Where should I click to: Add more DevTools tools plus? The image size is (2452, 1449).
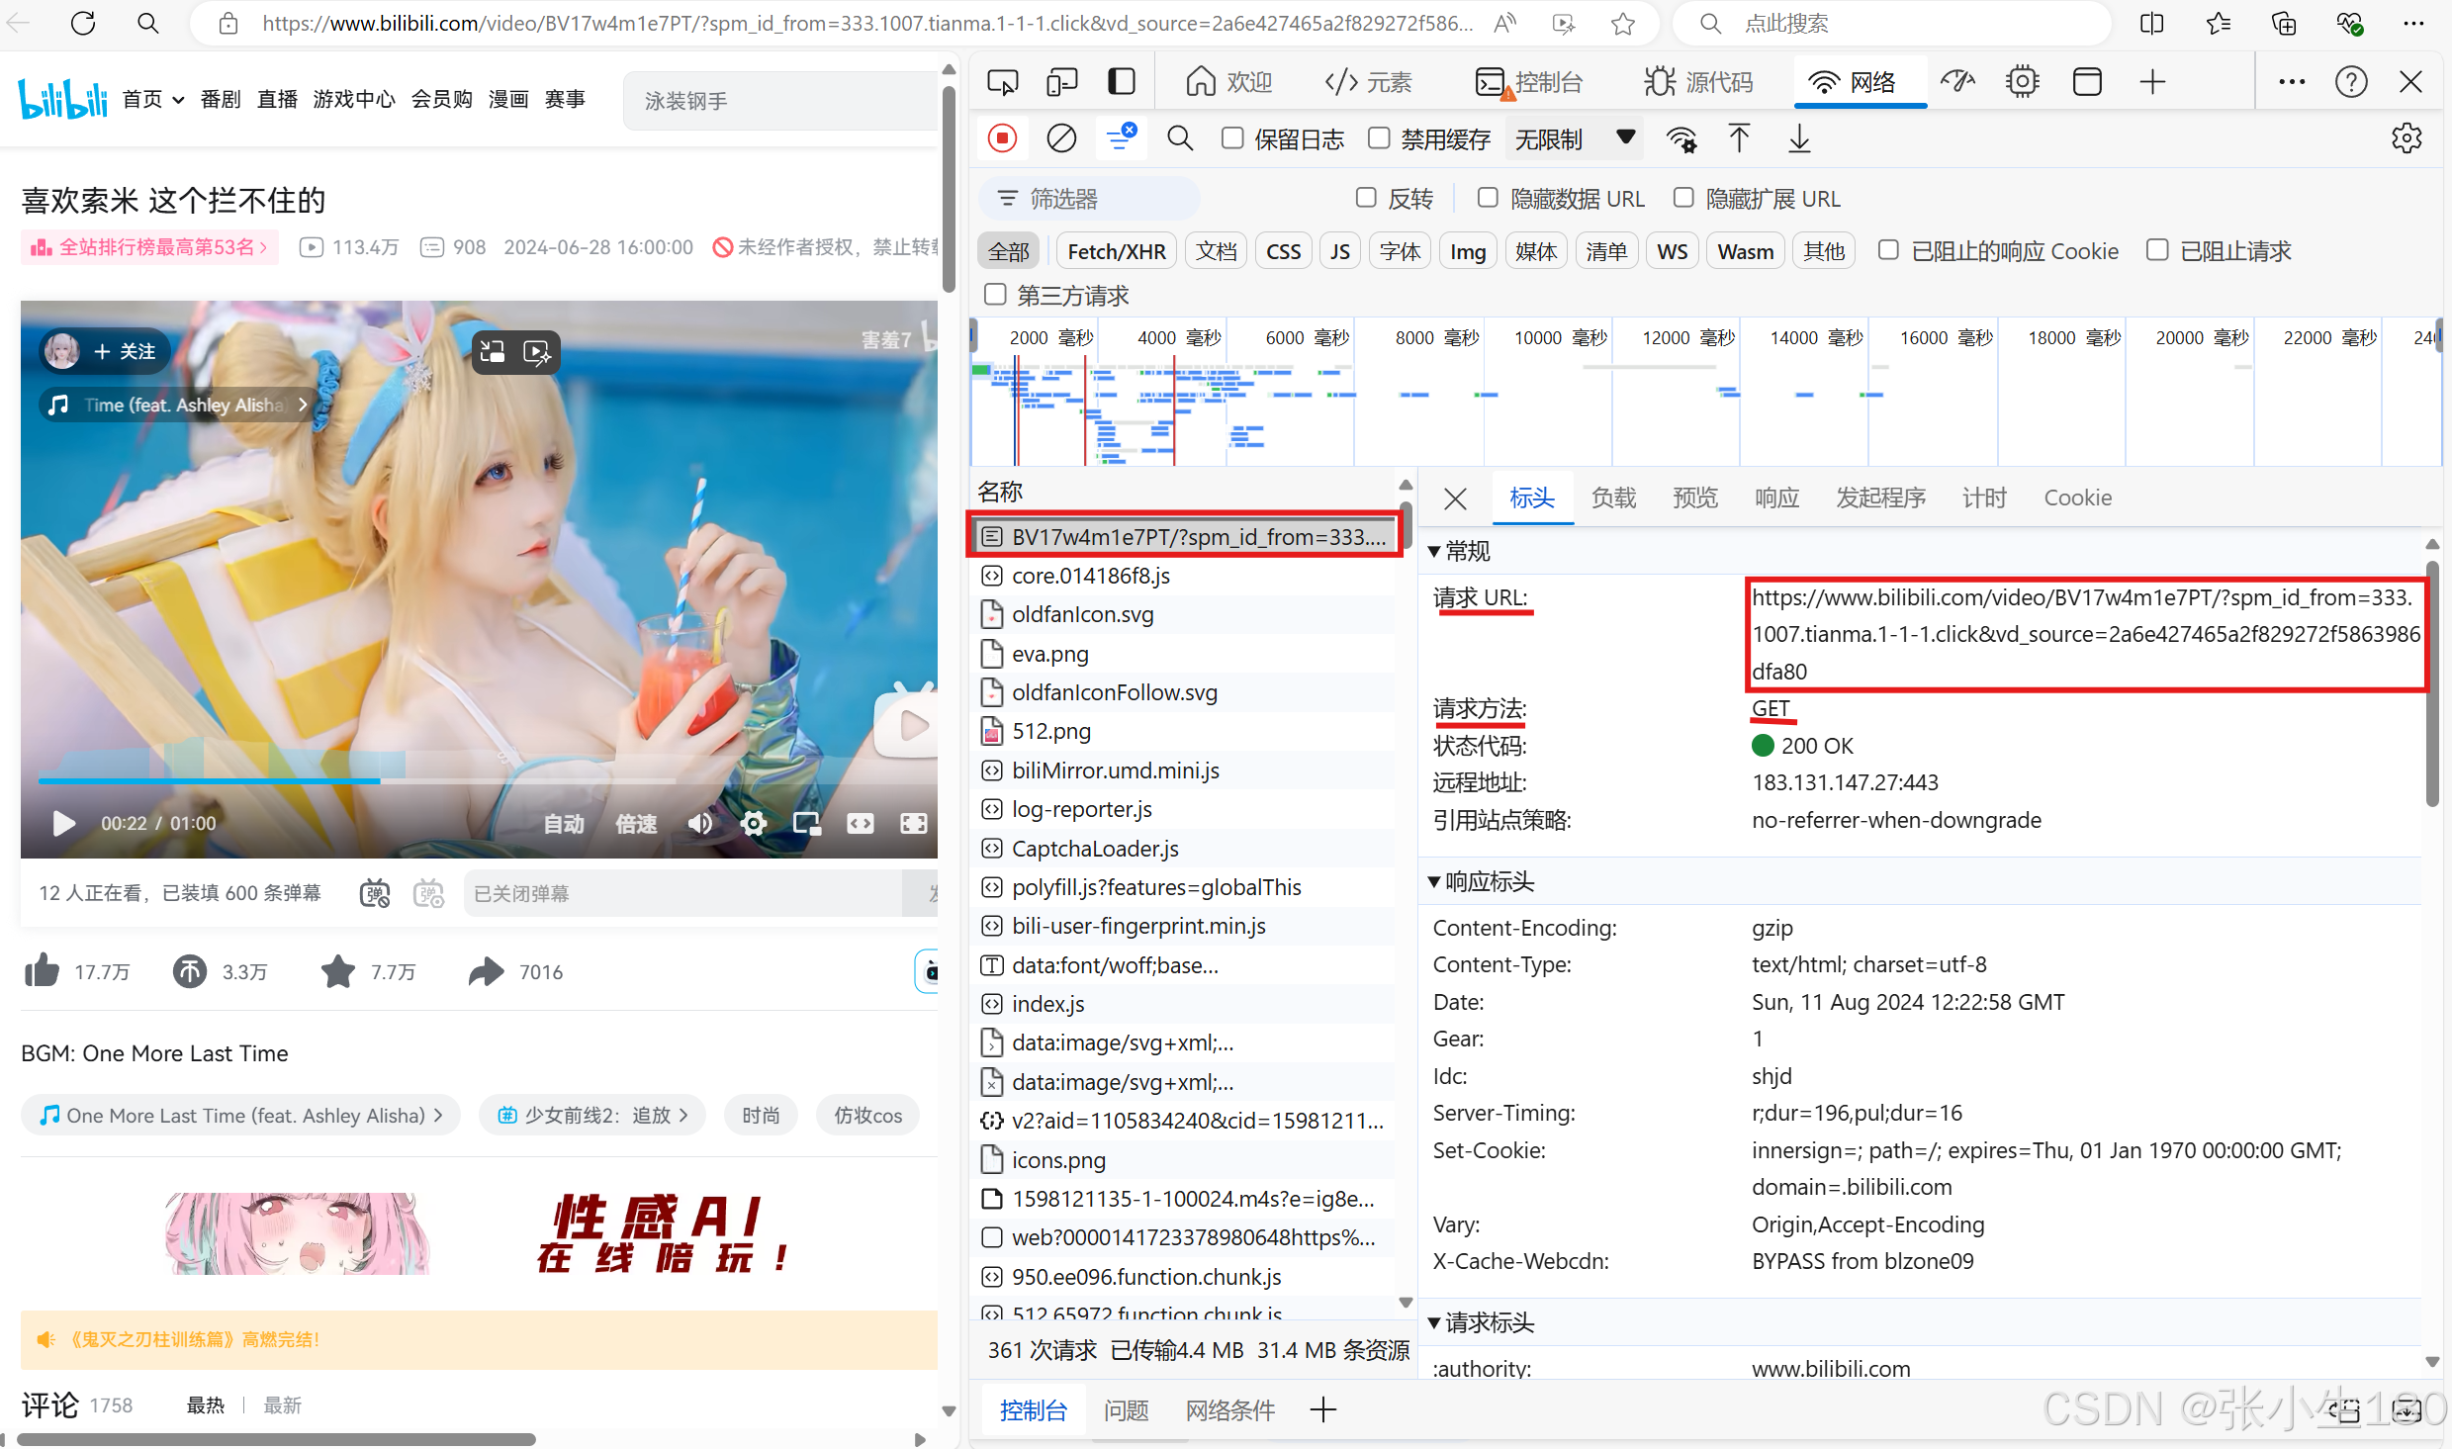click(x=2152, y=81)
